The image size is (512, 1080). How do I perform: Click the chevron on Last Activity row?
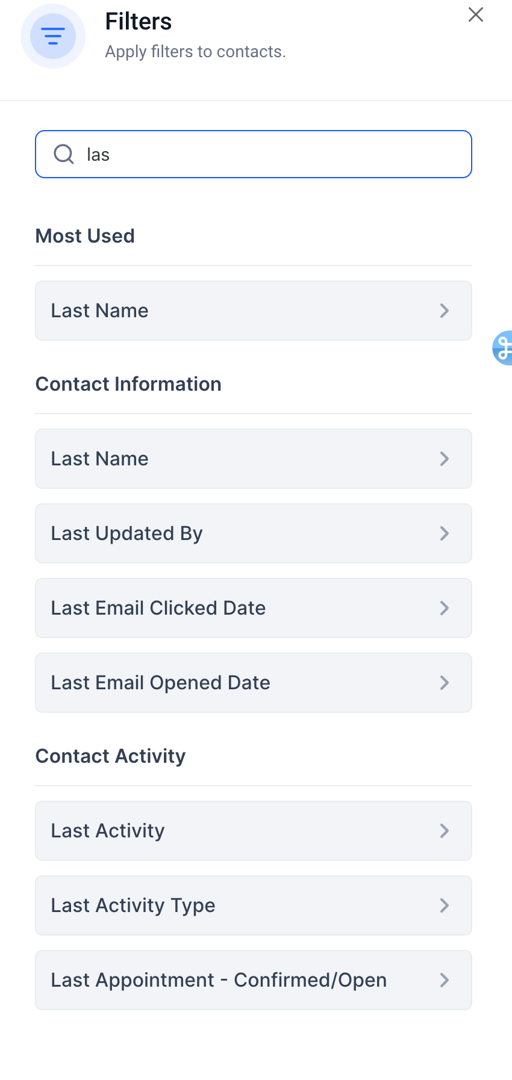coord(445,831)
